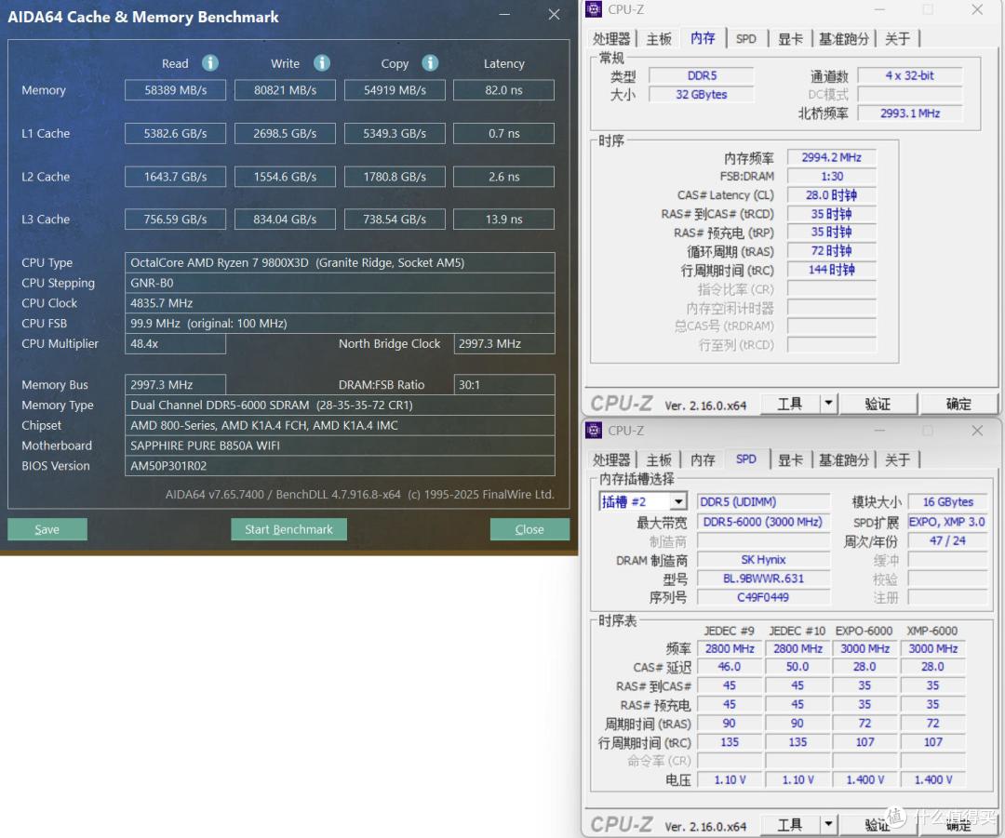Viewport: 1005px width, 838px height.
Task: Click the Copy info icon in AIDA64
Action: pos(430,63)
